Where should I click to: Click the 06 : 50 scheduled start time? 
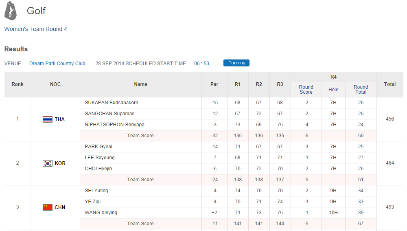pyautogui.click(x=201, y=64)
